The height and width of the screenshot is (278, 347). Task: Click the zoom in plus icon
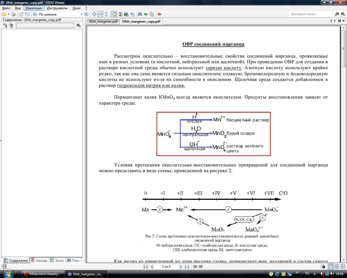(86, 14)
